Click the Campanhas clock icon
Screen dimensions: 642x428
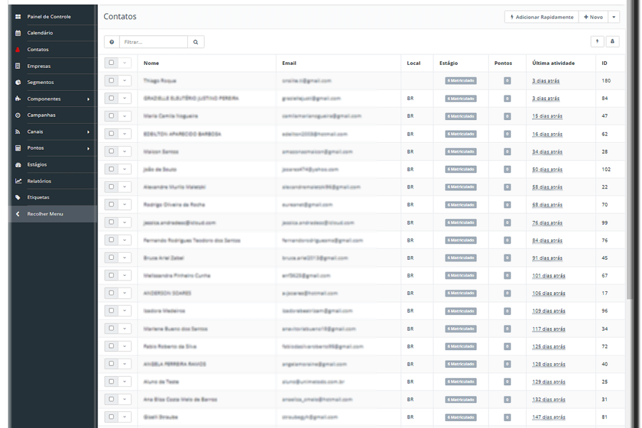(18, 115)
